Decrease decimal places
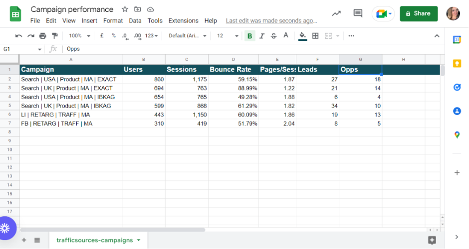This screenshot has height=249, width=469. 125,36
